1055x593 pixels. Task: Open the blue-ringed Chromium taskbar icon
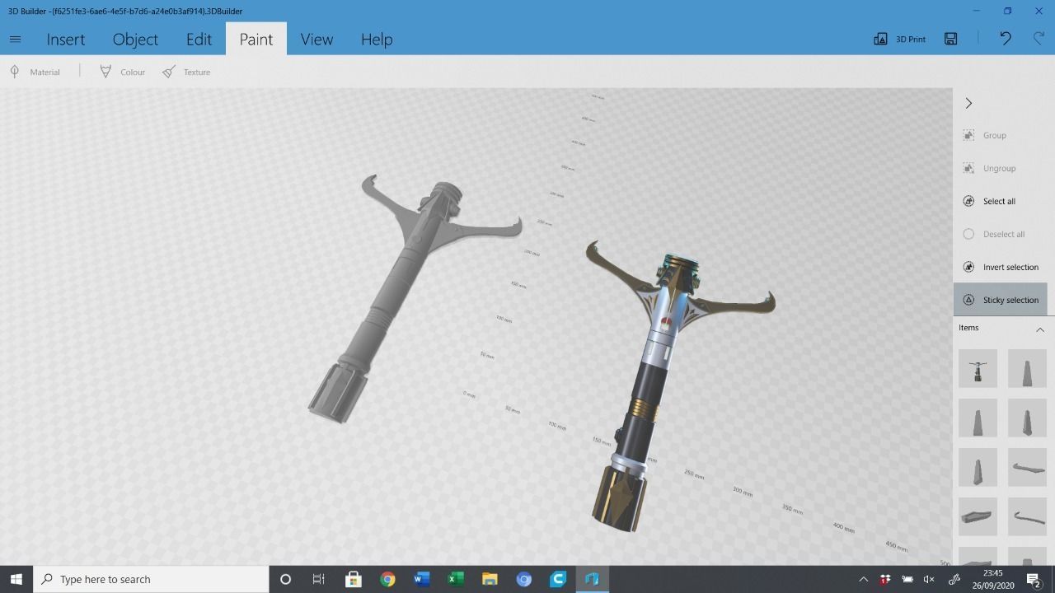point(523,579)
